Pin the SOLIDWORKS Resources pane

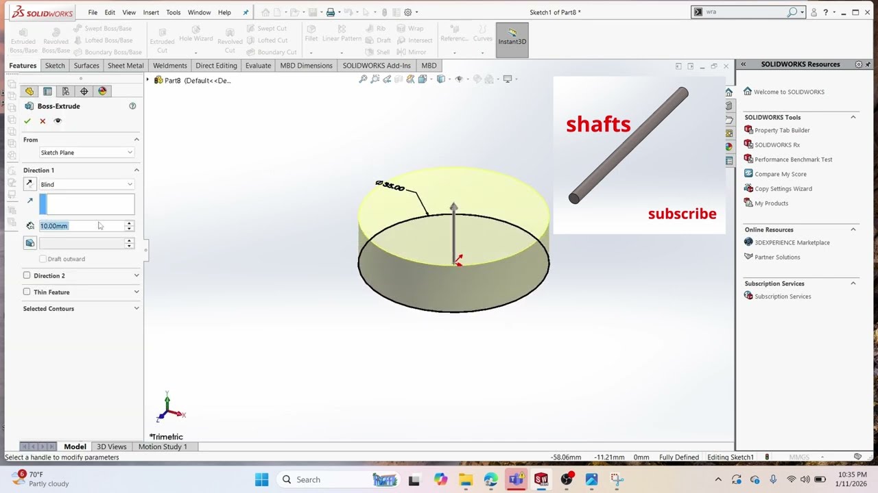[x=869, y=64]
